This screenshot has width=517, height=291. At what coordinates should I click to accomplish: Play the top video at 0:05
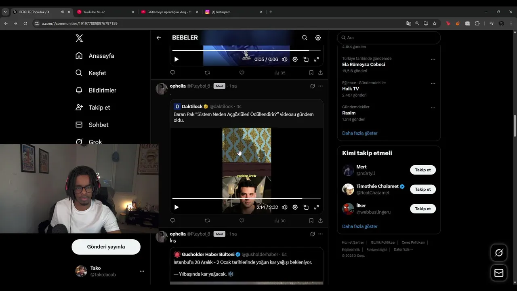[177, 59]
